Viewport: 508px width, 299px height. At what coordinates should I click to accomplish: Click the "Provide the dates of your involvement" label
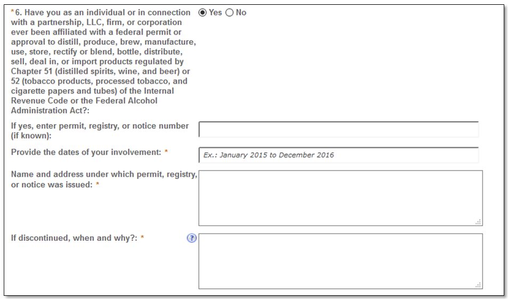pyautogui.click(x=86, y=152)
